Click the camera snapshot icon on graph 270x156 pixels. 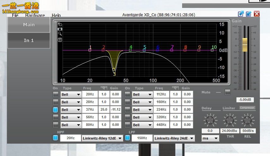coord(60,29)
